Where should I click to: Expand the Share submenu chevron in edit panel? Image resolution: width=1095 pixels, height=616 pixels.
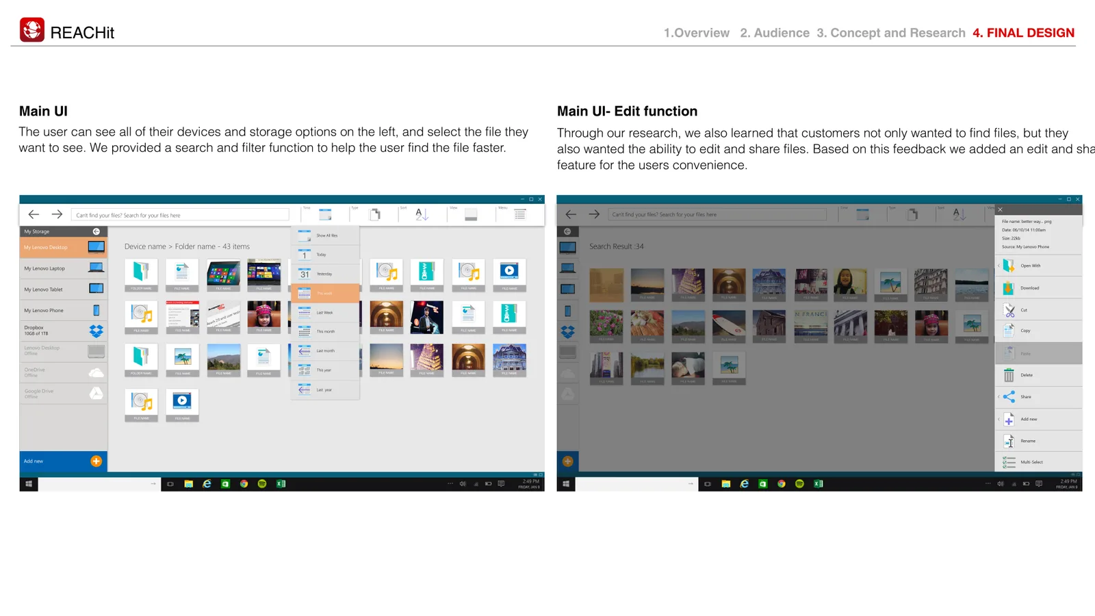(x=999, y=397)
